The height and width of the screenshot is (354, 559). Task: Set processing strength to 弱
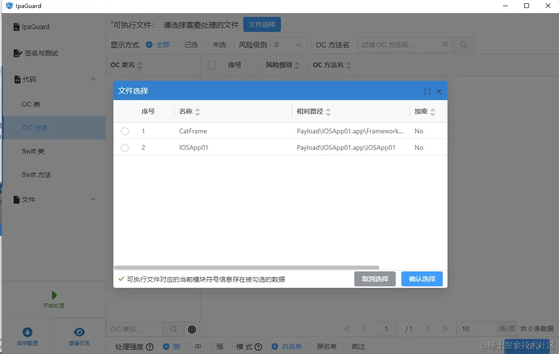click(166, 346)
